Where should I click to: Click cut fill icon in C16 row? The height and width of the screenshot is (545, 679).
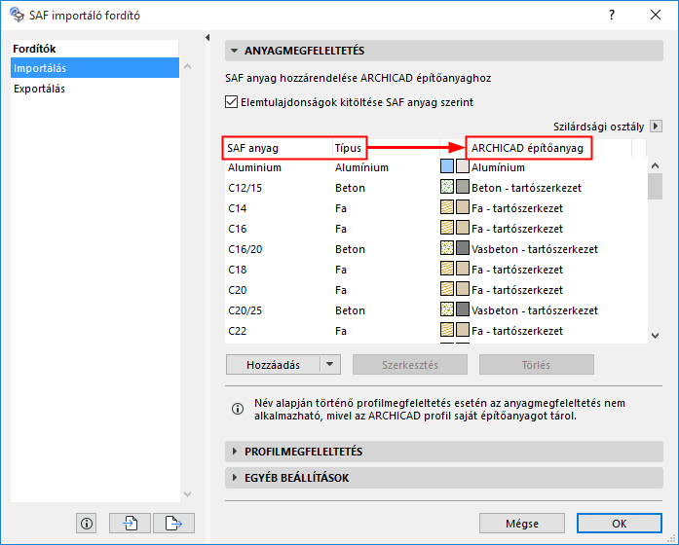tap(447, 228)
